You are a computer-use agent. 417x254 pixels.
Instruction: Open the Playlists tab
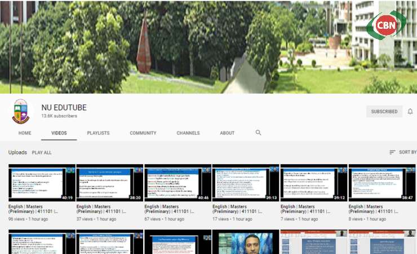pyautogui.click(x=98, y=133)
